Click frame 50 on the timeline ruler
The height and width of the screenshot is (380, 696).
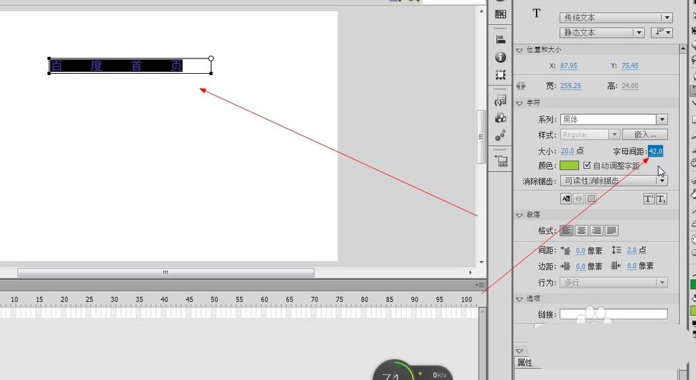[214, 300]
